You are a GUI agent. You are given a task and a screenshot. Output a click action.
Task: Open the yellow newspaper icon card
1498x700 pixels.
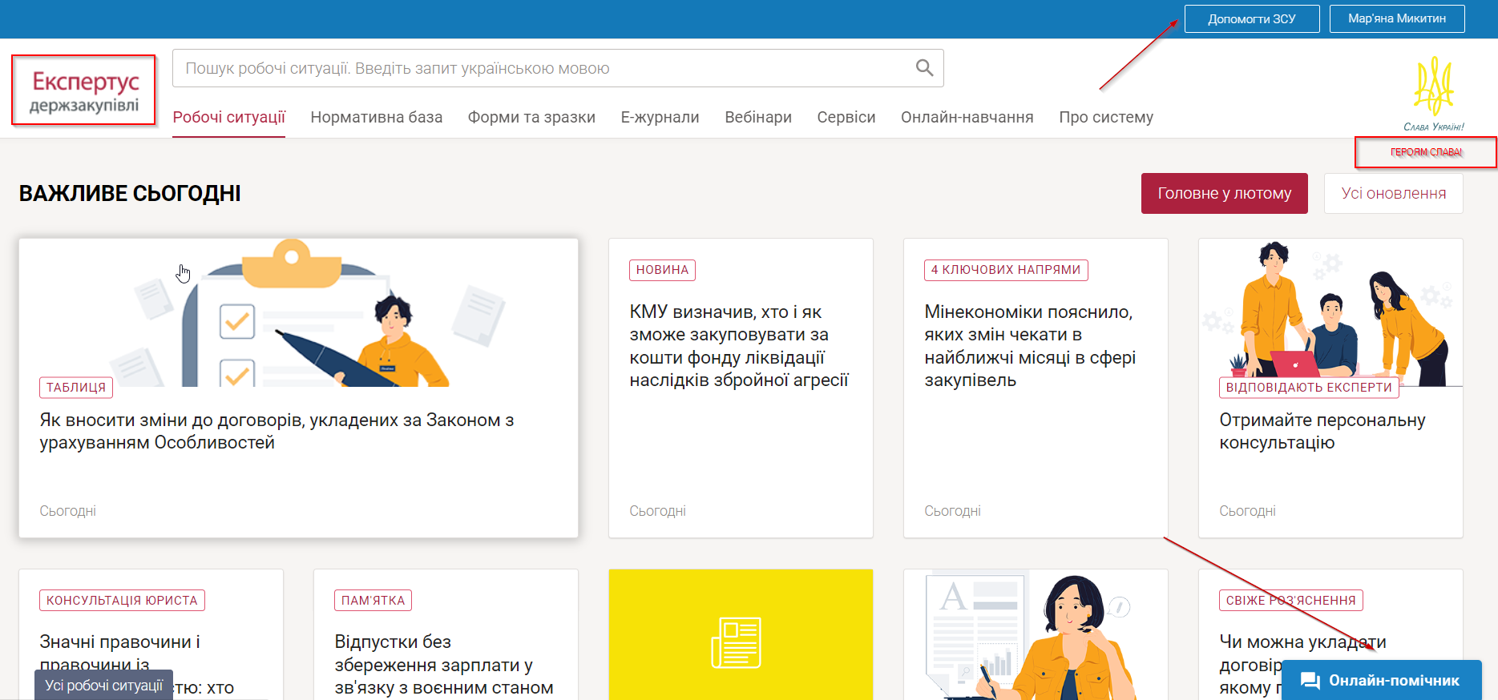pyautogui.click(x=741, y=634)
